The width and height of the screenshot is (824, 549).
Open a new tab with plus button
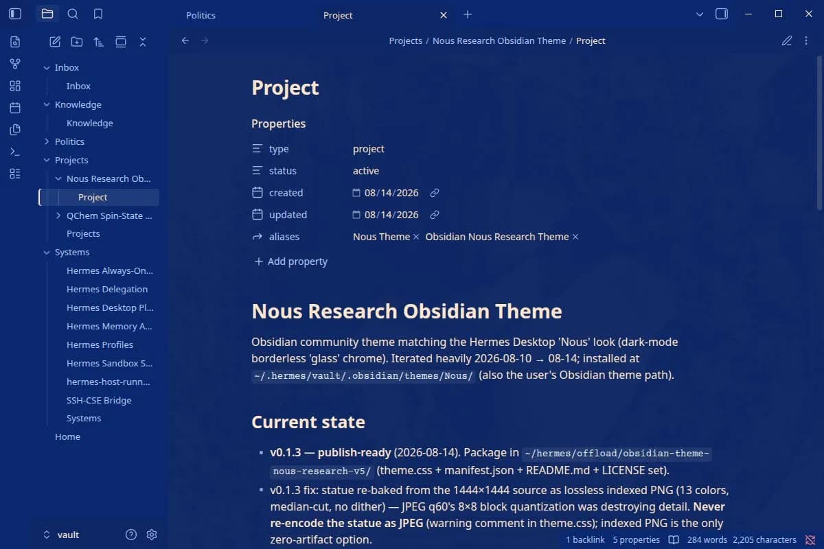click(468, 14)
